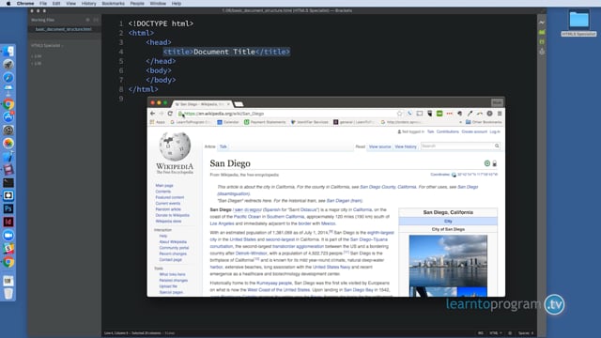Screen dimensions: 601x338
Task: Open the View history tab
Action: [406, 146]
